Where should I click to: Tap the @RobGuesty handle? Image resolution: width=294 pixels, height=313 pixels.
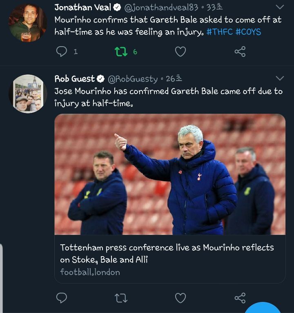[x=132, y=79]
